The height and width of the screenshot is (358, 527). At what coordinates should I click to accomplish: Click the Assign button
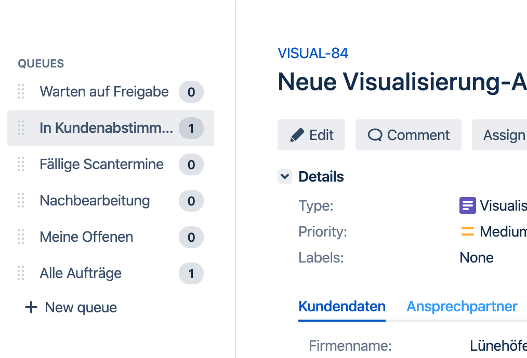click(499, 135)
